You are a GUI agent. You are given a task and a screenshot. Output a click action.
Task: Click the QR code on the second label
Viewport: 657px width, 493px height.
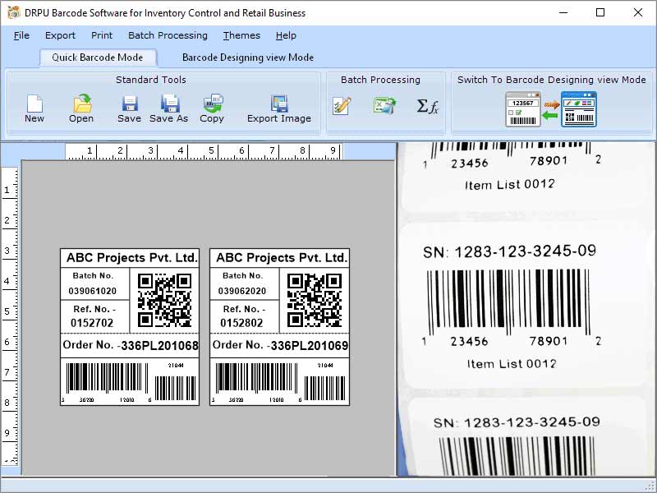(x=315, y=300)
